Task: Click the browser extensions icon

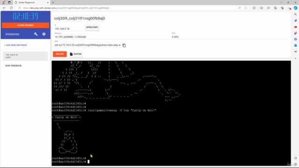Action: [x=254, y=8]
